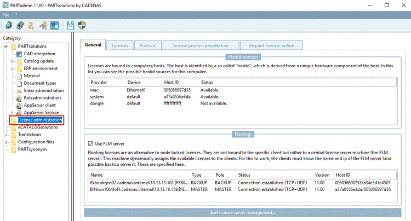Click the Material document icon
Screen dimensions: 411x221
click(19, 76)
